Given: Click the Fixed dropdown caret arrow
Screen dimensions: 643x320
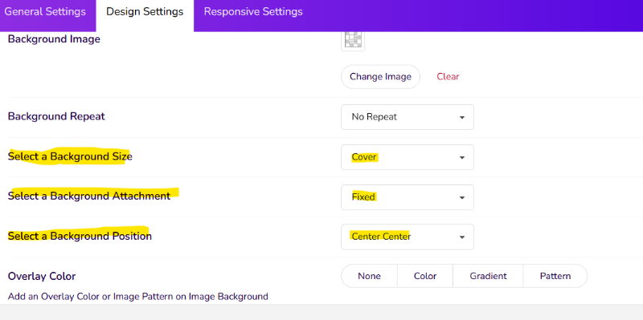Looking at the screenshot, I should (x=462, y=198).
